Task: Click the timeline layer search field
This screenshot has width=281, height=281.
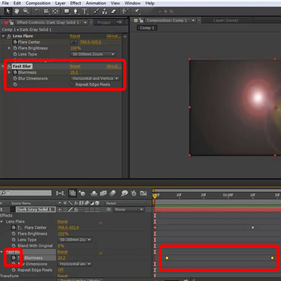Action: (x=26, y=193)
